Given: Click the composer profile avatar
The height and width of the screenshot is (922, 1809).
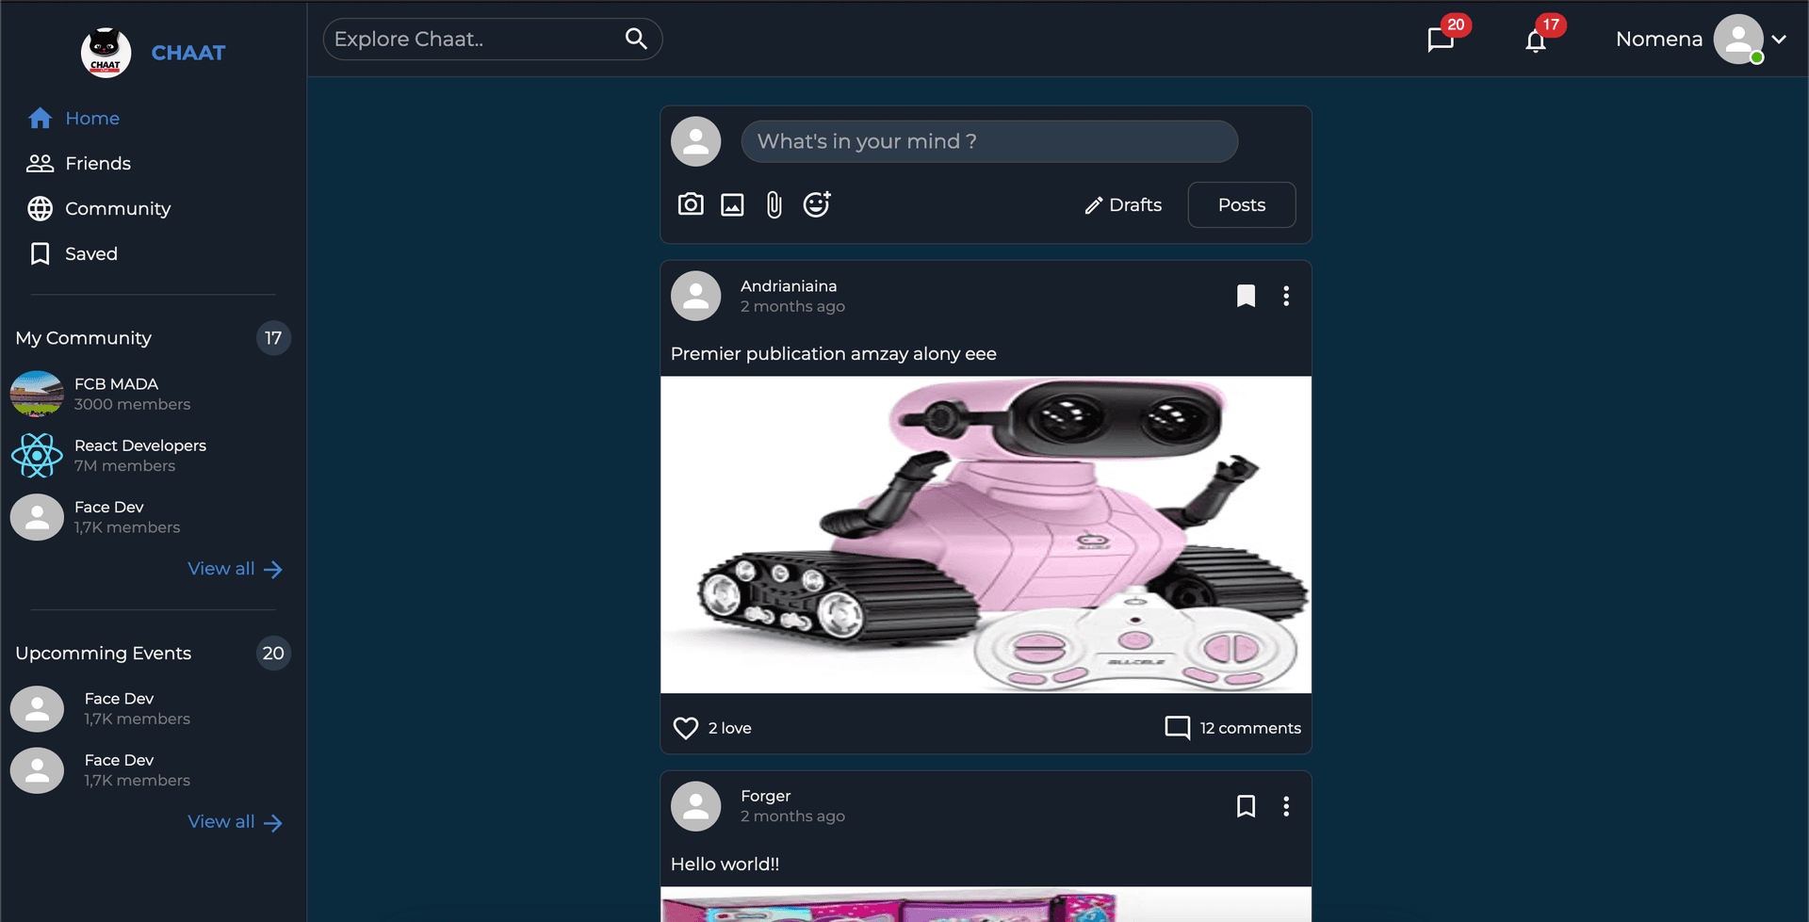Looking at the screenshot, I should [x=695, y=141].
